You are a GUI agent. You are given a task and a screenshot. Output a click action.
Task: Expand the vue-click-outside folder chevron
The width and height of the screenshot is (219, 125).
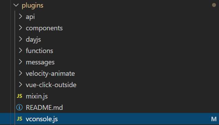click(x=20, y=85)
